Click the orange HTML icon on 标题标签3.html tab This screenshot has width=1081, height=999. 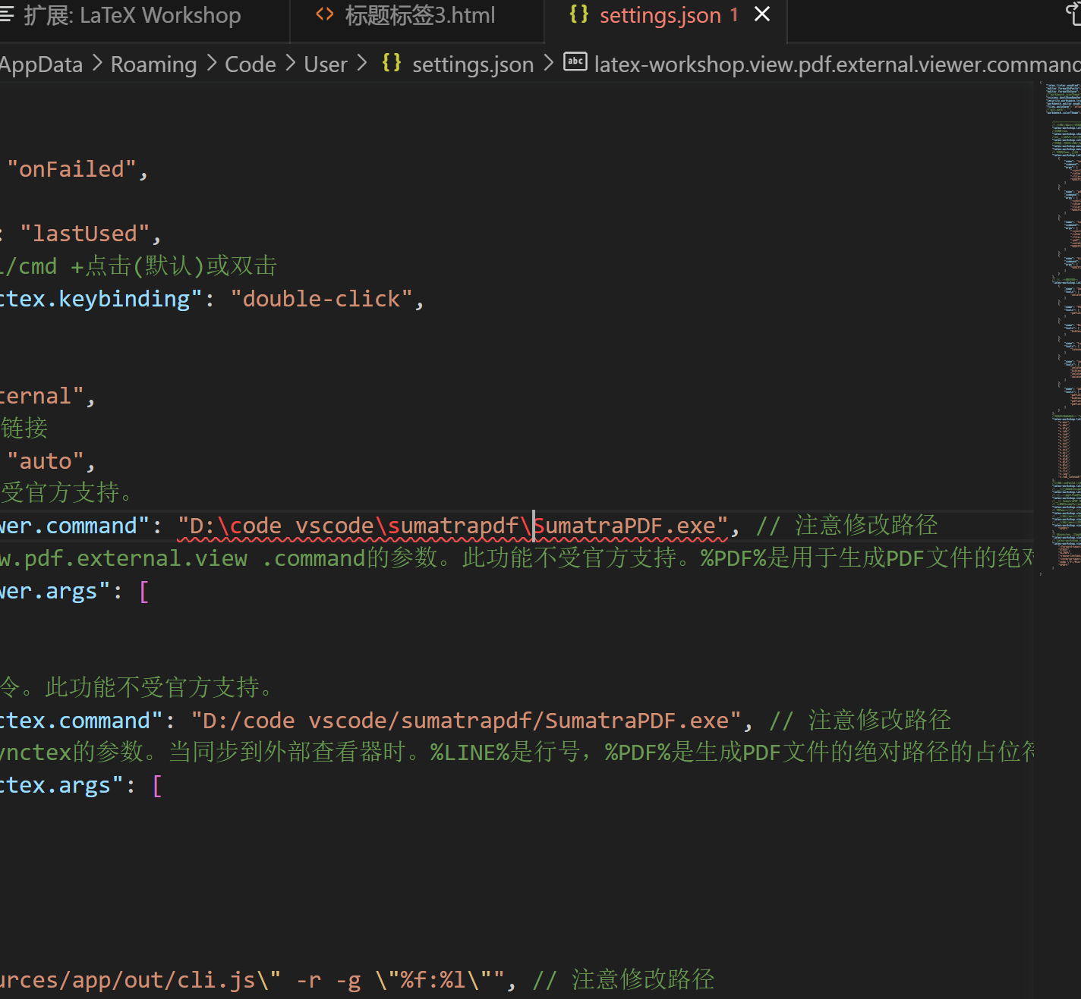(325, 14)
